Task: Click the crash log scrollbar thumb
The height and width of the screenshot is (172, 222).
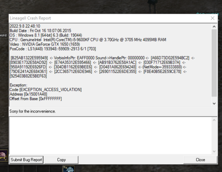Action: pyautogui.click(x=214, y=63)
